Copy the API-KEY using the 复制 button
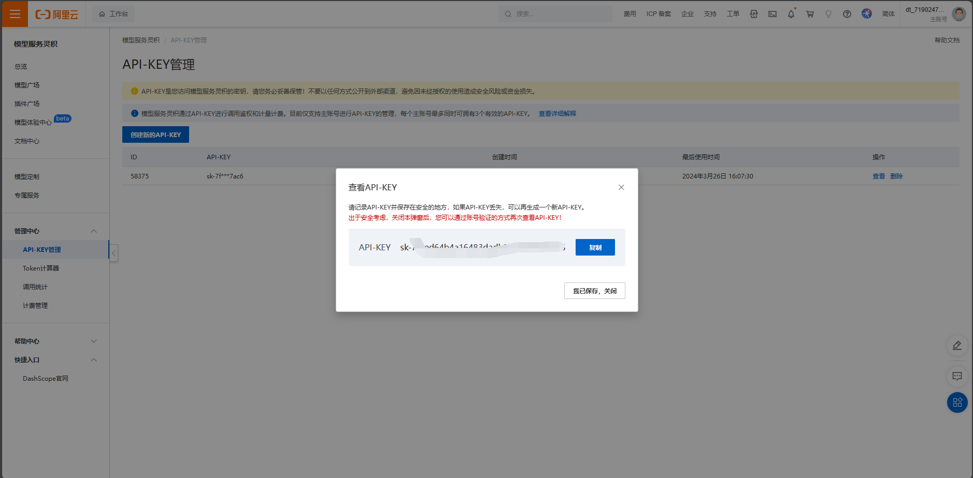Image resolution: width=973 pixels, height=478 pixels. (595, 247)
